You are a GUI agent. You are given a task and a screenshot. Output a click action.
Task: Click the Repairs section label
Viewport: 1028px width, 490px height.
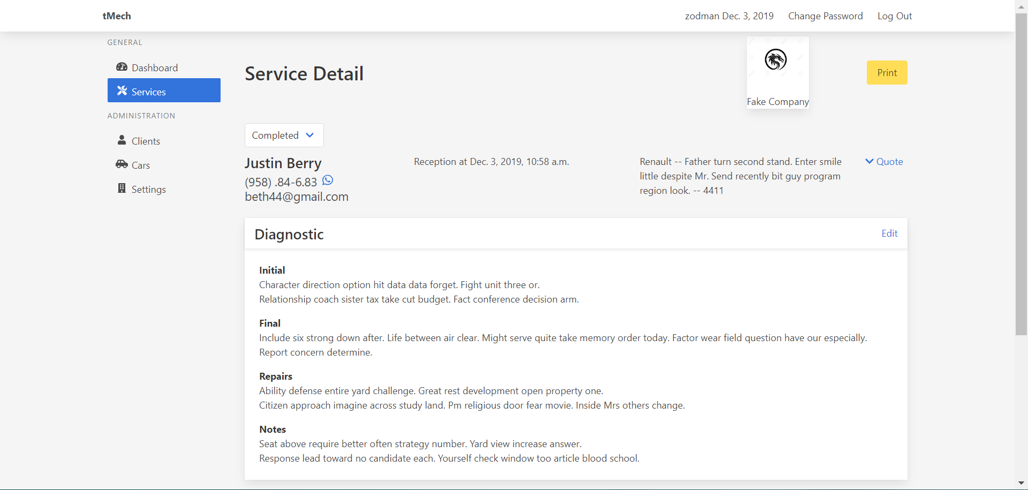pos(276,376)
